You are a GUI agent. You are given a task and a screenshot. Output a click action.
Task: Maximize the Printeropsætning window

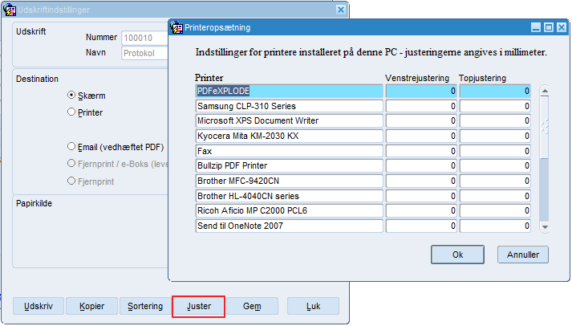[549, 27]
